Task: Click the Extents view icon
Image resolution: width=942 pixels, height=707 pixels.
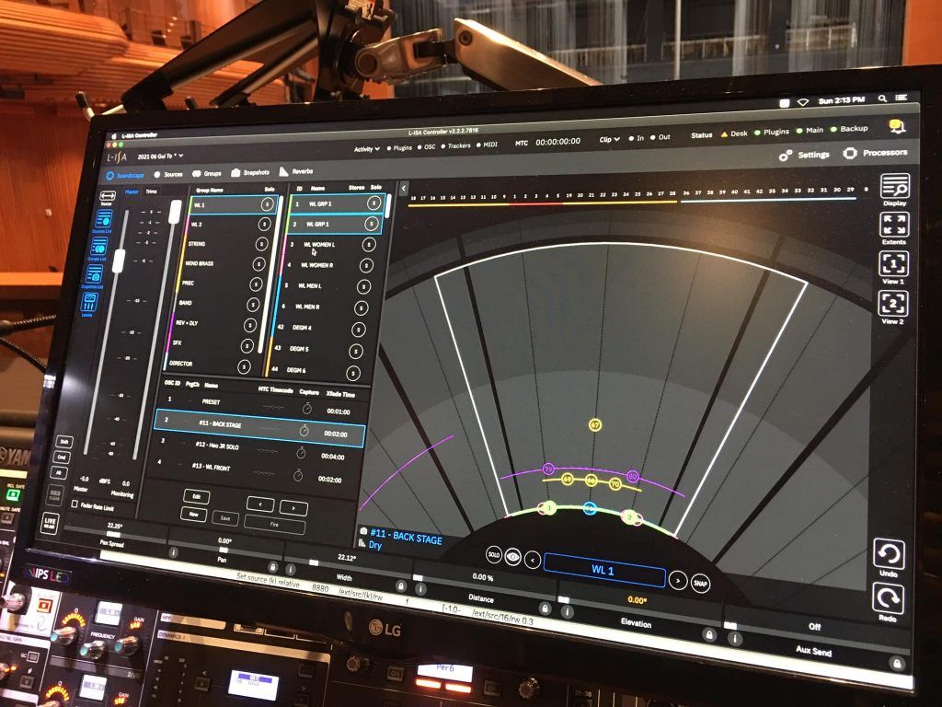Action: (894, 226)
